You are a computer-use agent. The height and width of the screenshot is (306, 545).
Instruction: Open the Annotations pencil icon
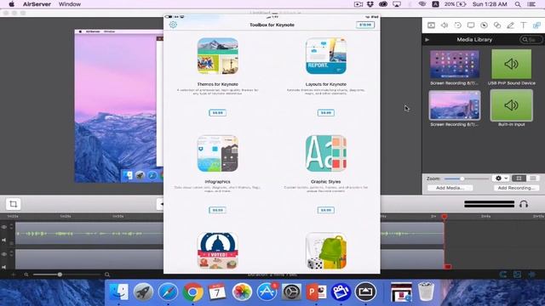click(x=510, y=25)
